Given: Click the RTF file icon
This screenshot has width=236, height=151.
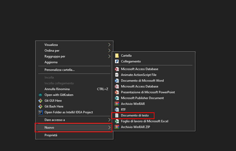Looking at the screenshot, I should (117, 110).
